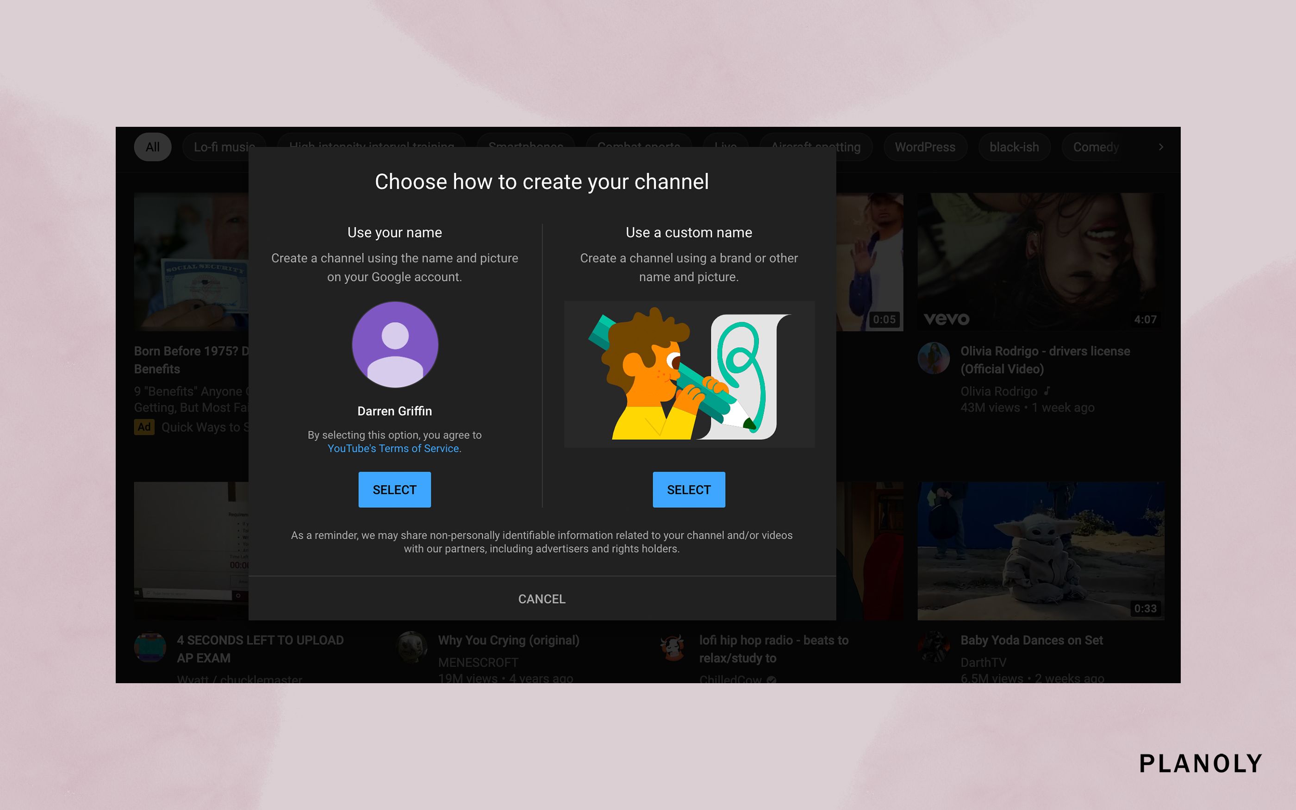Screen dimensions: 1296x810
Task: Click the Wyatt chucklemaster channel icon
Action: point(150,649)
